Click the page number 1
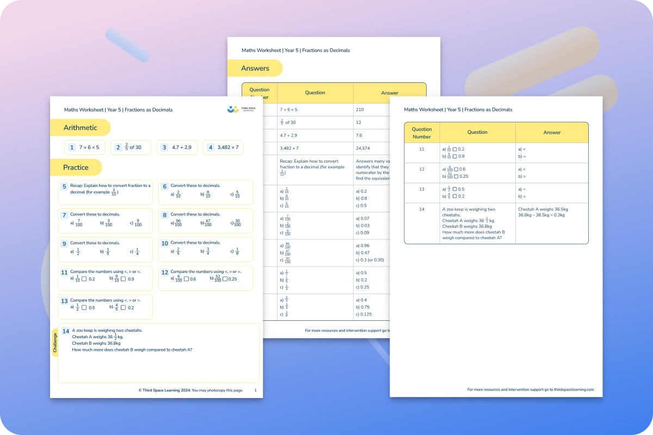Screen dimensions: 653x435 click(x=255, y=390)
